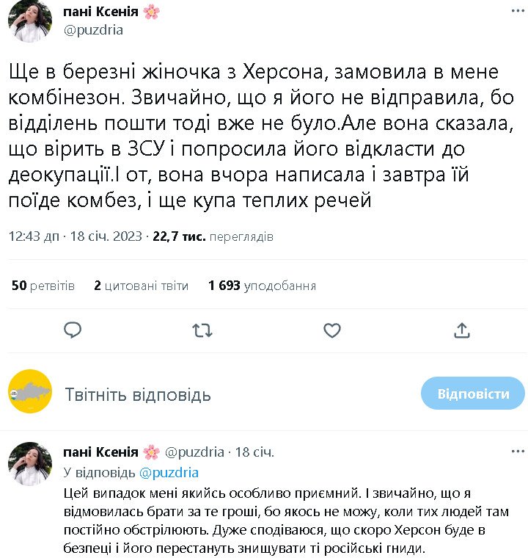Click the blue '@puzdria' mention in reply
Image resolution: width=528 pixels, height=558 pixels.
169,472
